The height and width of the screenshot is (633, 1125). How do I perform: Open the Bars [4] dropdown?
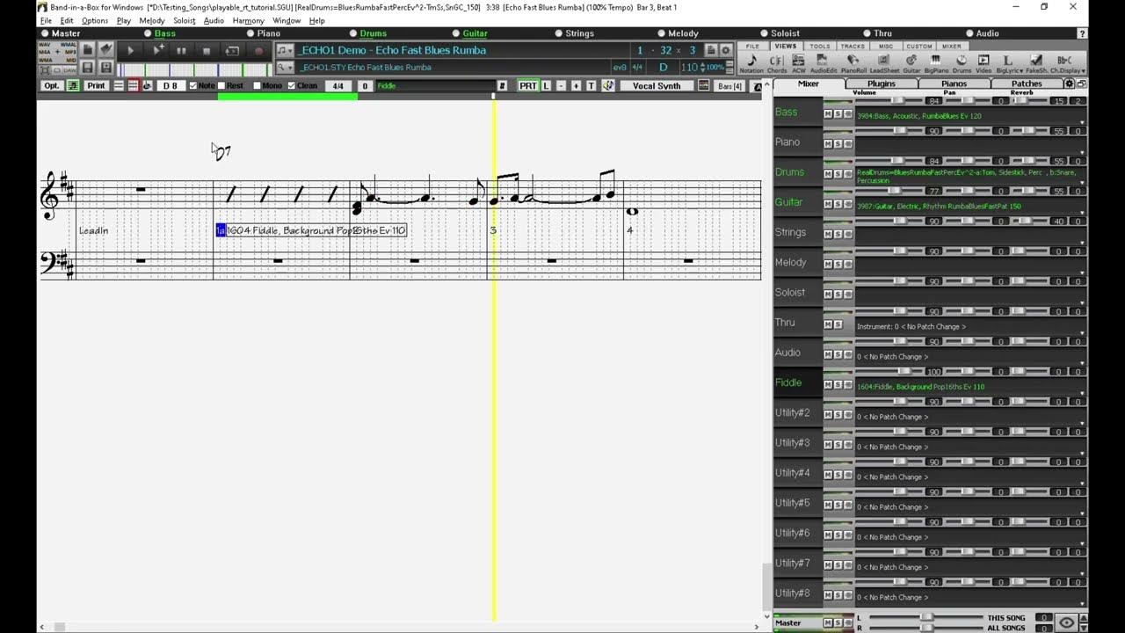coord(729,85)
